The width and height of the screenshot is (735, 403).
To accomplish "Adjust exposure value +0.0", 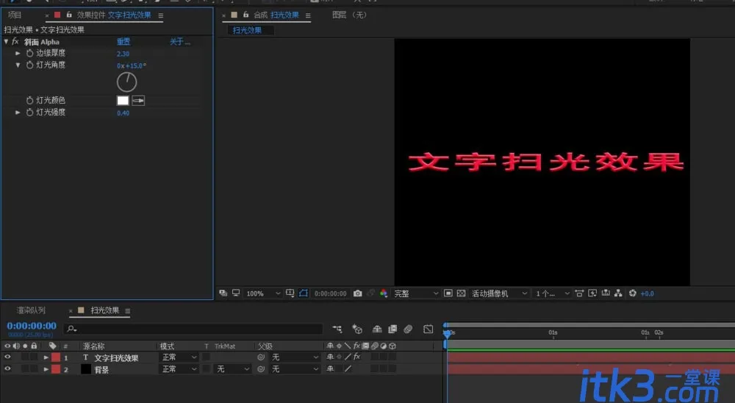I will 648,293.
